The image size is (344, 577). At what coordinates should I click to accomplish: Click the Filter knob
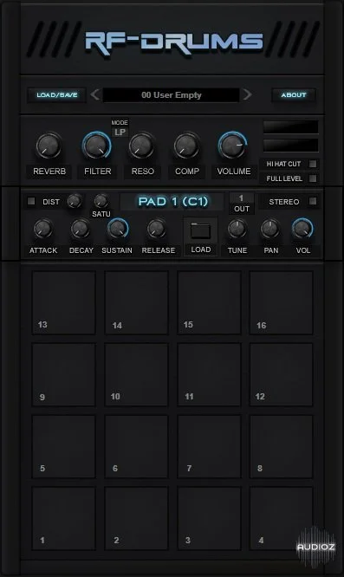coord(96,146)
